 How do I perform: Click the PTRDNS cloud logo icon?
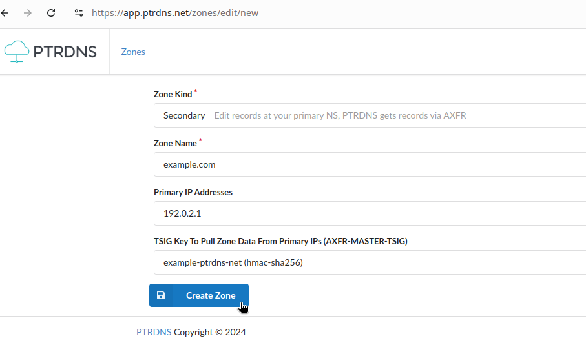[x=17, y=52]
